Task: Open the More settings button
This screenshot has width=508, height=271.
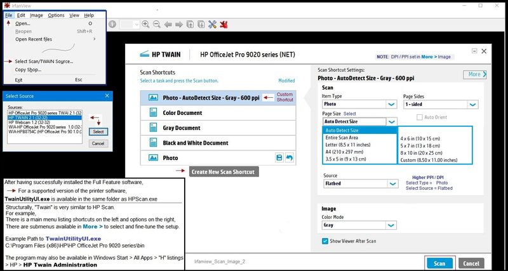Action: [474, 74]
